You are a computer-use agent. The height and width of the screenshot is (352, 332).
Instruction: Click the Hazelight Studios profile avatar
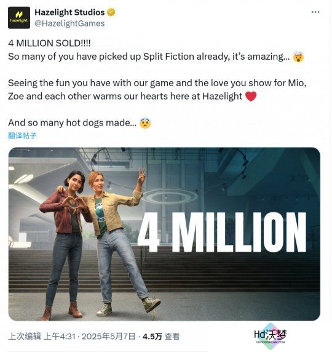click(19, 18)
